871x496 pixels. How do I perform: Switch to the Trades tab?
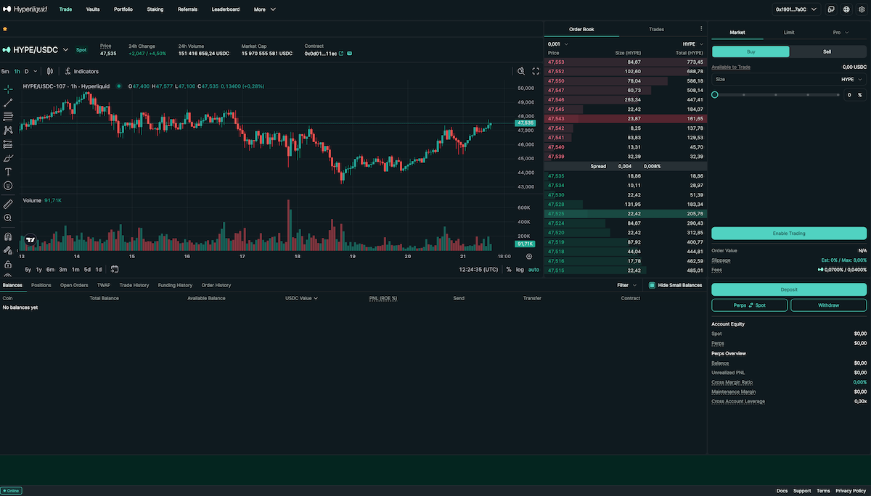click(656, 29)
